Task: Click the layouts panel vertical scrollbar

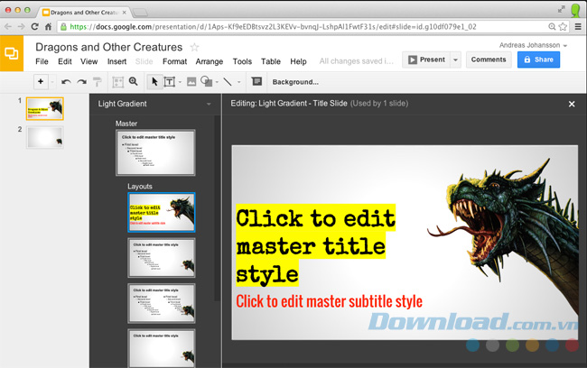Action: pyautogui.click(x=217, y=208)
